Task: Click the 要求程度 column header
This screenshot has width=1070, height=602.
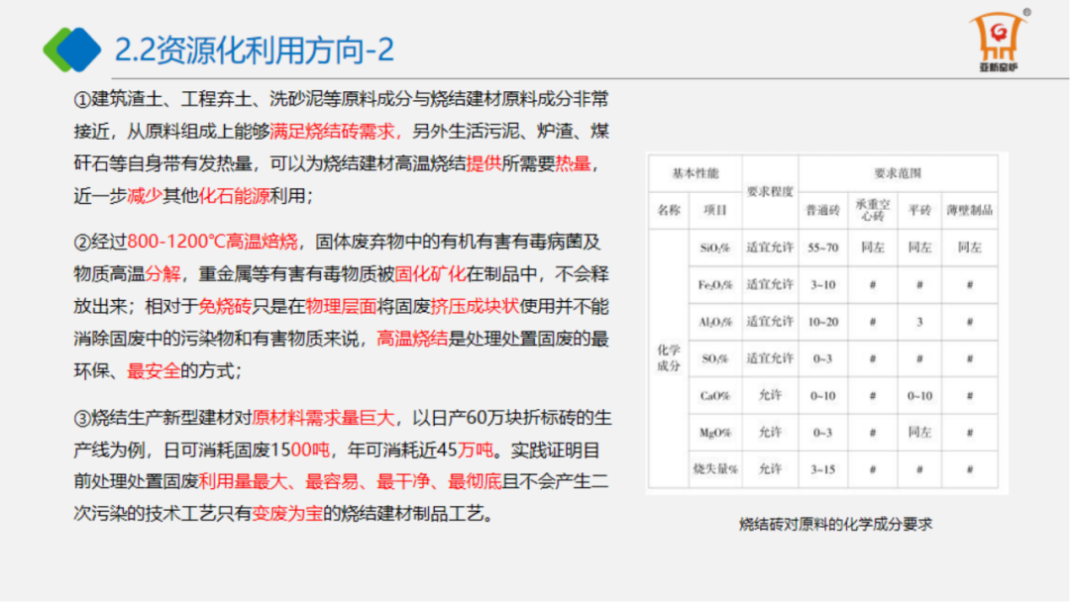Action: click(x=769, y=191)
